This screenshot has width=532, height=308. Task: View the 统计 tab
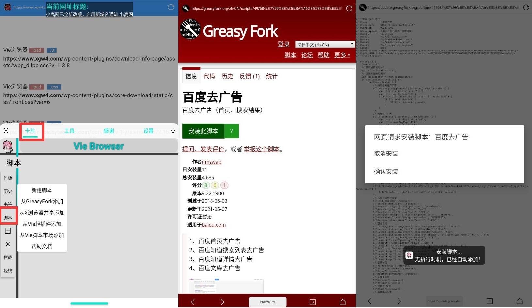pos(272,76)
